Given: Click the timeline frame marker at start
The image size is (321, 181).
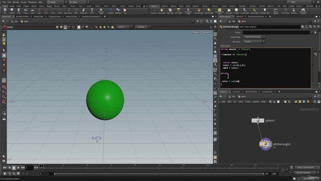Looking at the screenshot, I should [x=41, y=166].
